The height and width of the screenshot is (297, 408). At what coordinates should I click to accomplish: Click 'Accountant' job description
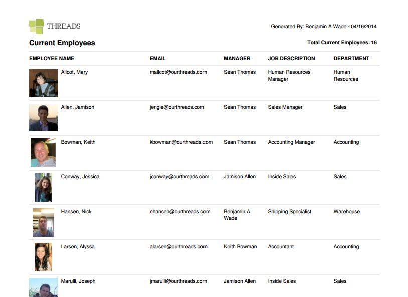click(281, 246)
